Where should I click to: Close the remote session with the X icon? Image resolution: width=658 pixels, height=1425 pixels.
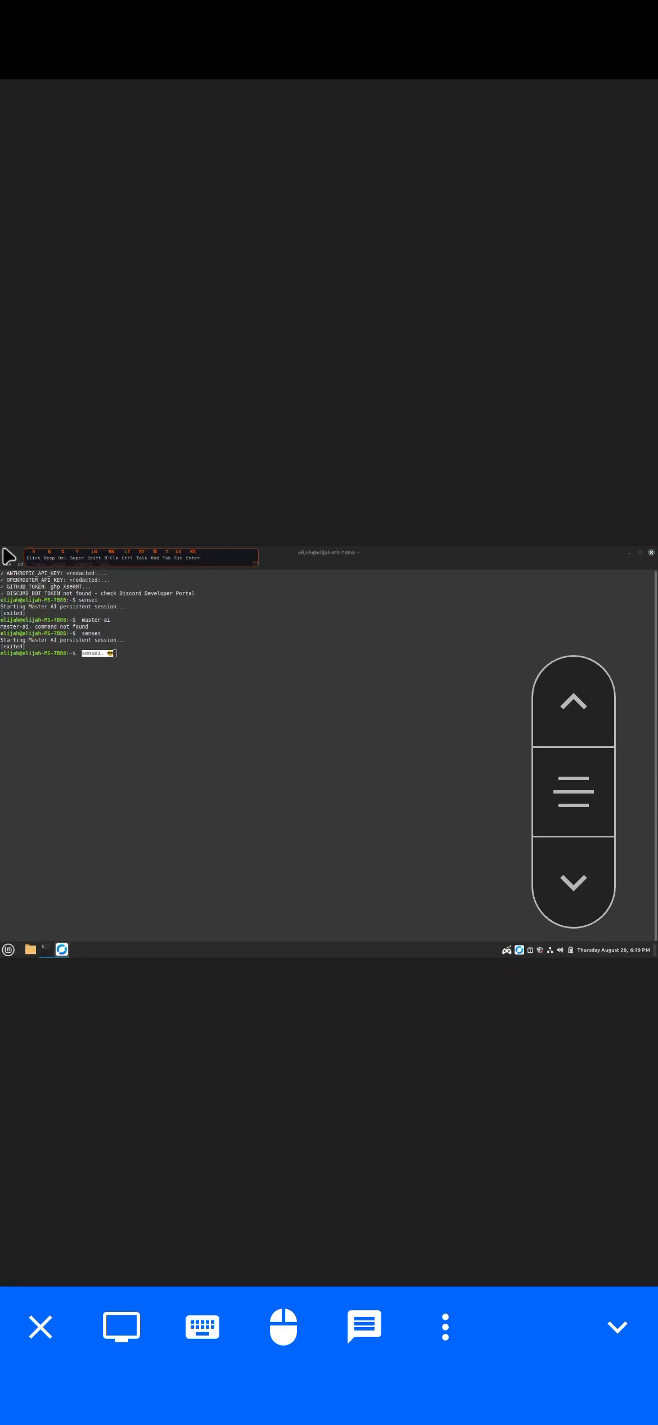click(40, 1327)
